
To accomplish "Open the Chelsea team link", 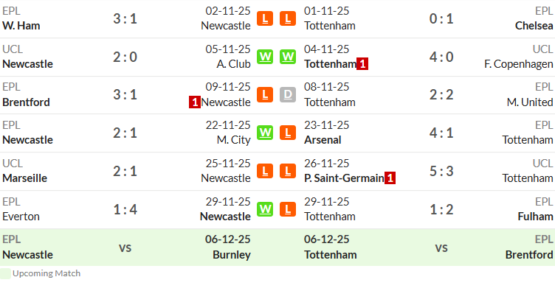I will tap(534, 26).
